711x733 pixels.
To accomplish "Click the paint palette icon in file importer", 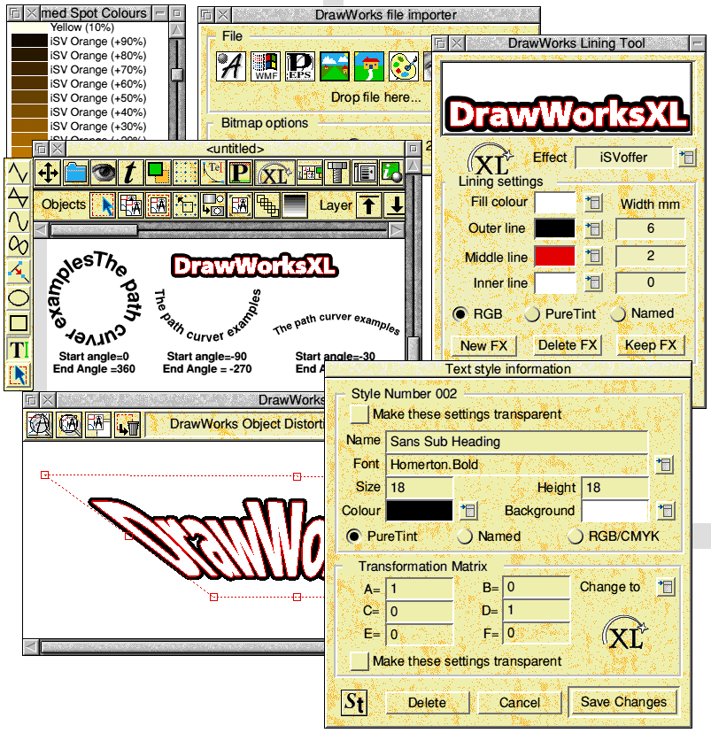I will click(x=404, y=66).
